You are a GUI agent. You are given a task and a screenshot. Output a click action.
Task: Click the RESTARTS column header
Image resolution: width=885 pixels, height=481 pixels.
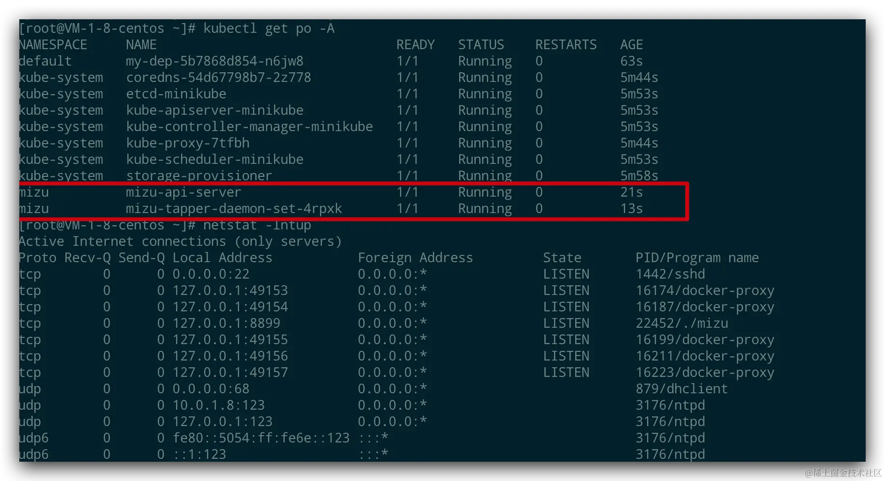coord(566,45)
